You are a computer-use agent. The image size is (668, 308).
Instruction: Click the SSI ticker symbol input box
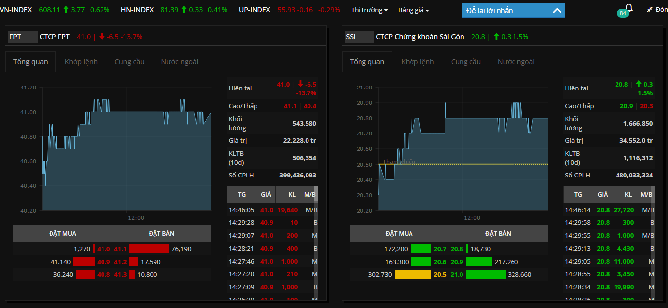coord(360,36)
